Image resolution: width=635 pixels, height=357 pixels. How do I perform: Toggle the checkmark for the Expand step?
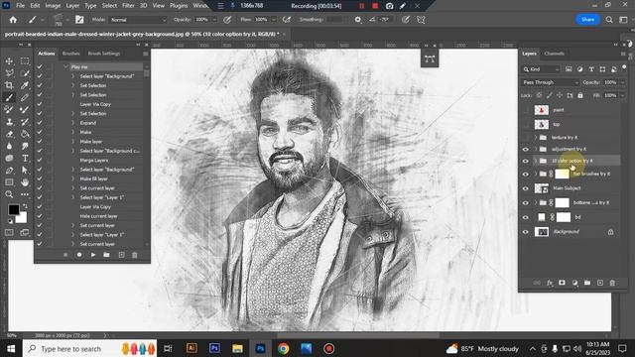40,123
